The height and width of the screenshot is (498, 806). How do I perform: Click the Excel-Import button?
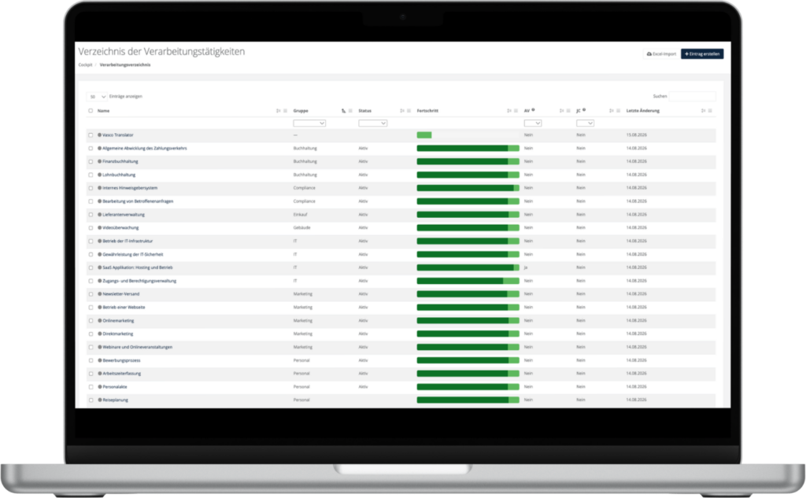(x=661, y=54)
